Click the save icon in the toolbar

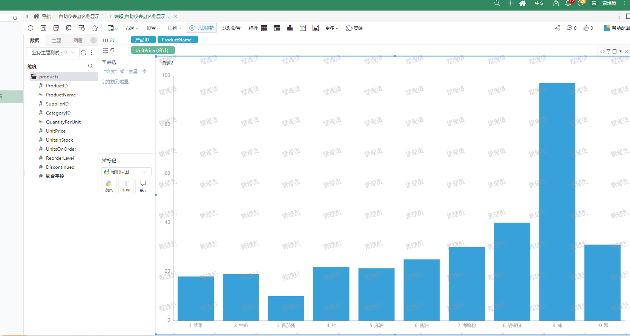click(43, 28)
